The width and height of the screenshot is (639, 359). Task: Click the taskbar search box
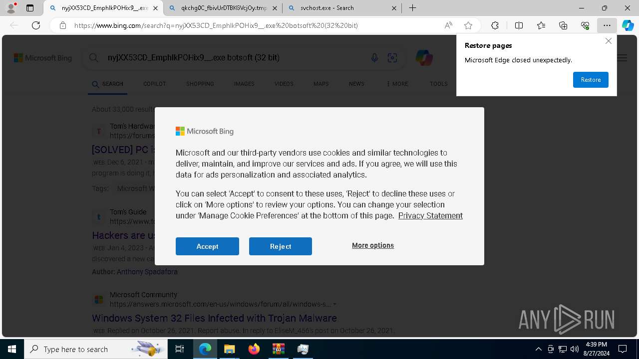point(96,349)
